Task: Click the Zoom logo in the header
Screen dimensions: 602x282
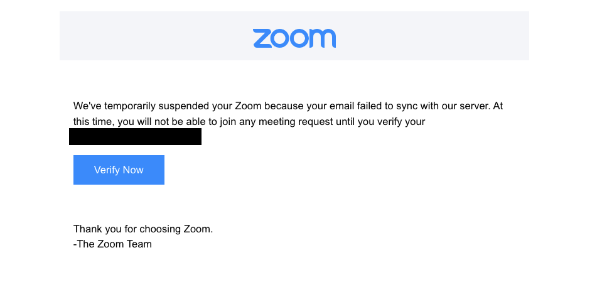Action: pyautogui.click(x=294, y=38)
